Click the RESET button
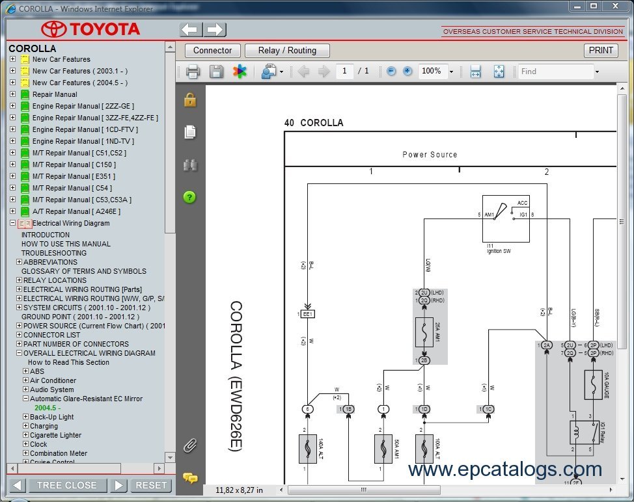The height and width of the screenshot is (502, 634). (151, 485)
